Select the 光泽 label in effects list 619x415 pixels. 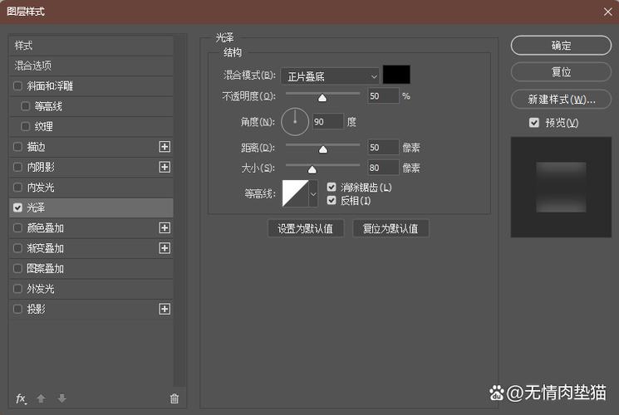coord(36,207)
